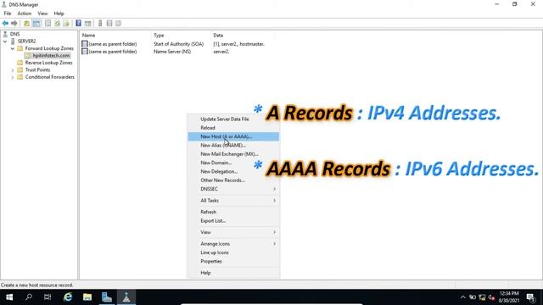The image size is (543, 305).
Task: Click the network icon in system tray
Action: (x=482, y=297)
